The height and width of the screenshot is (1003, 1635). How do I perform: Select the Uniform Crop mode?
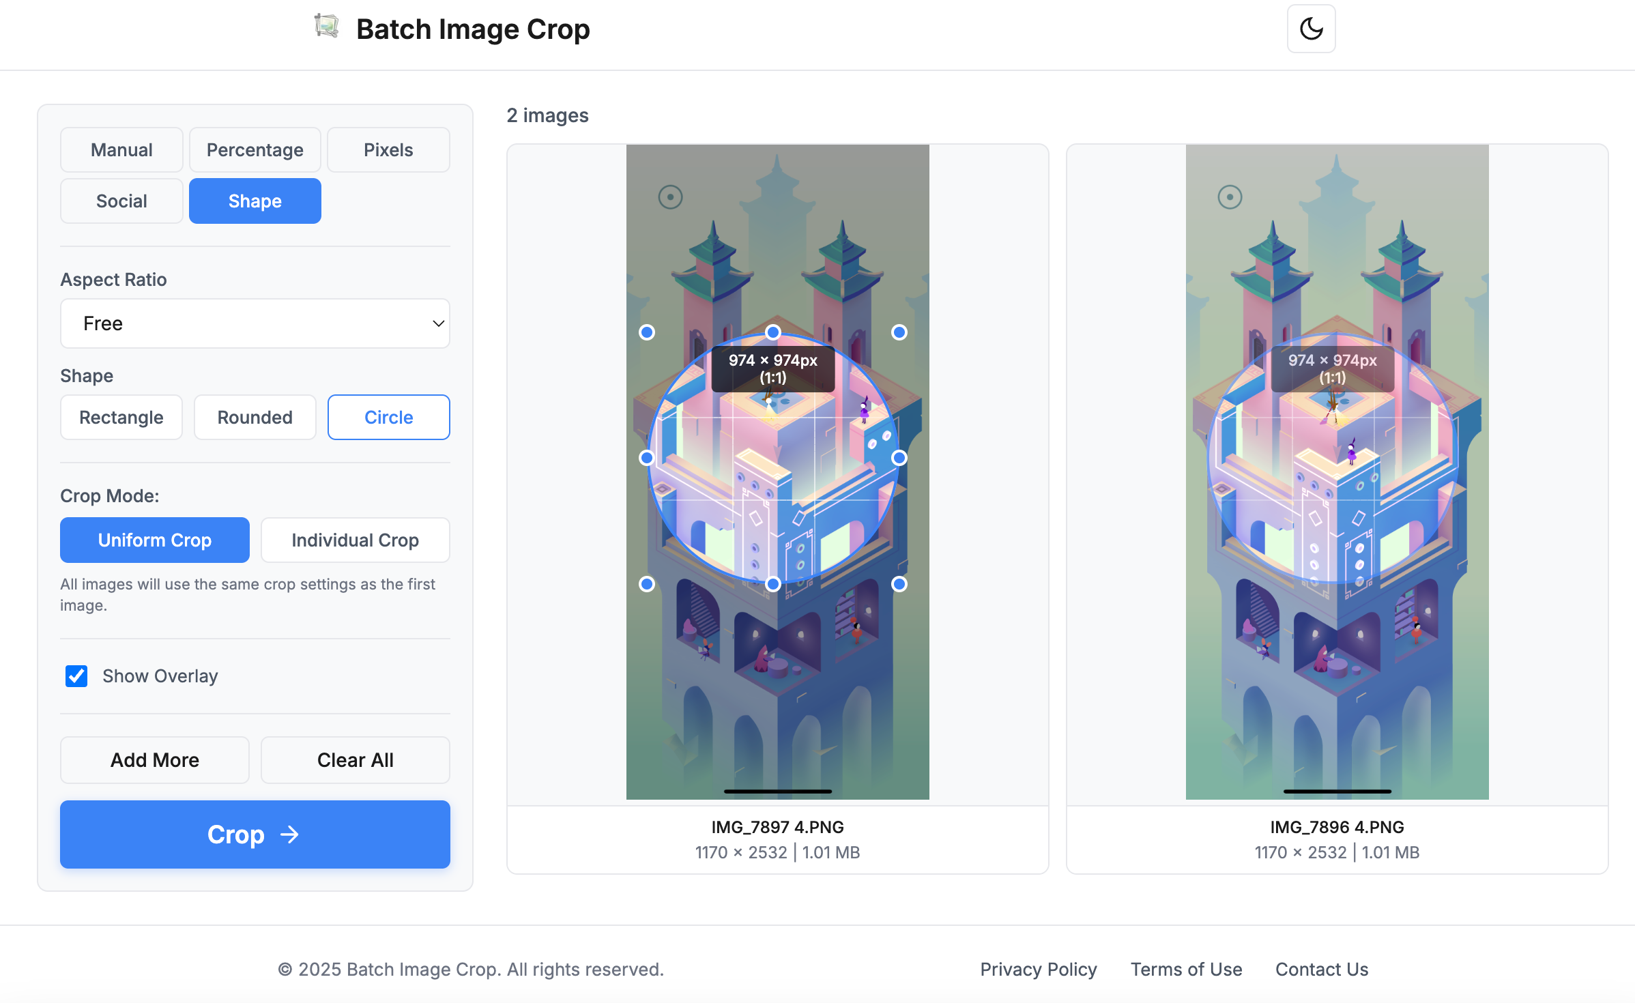coord(155,540)
